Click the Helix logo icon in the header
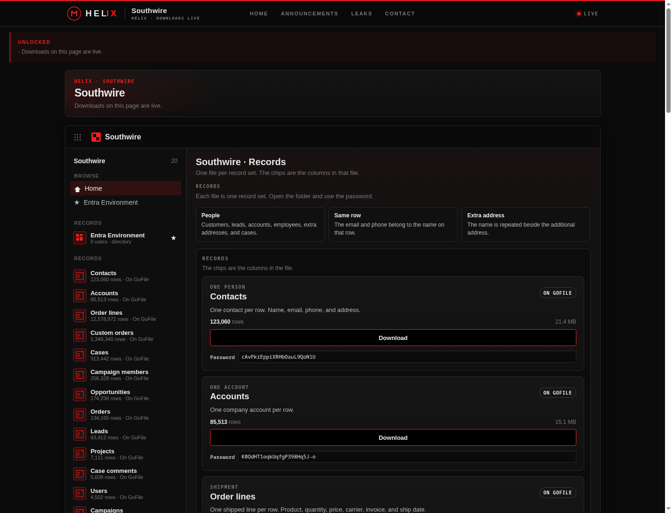 coord(74,14)
